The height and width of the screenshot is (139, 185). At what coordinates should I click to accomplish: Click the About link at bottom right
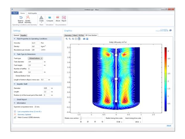pos(169,125)
